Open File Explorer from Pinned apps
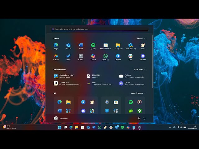 (118, 46)
